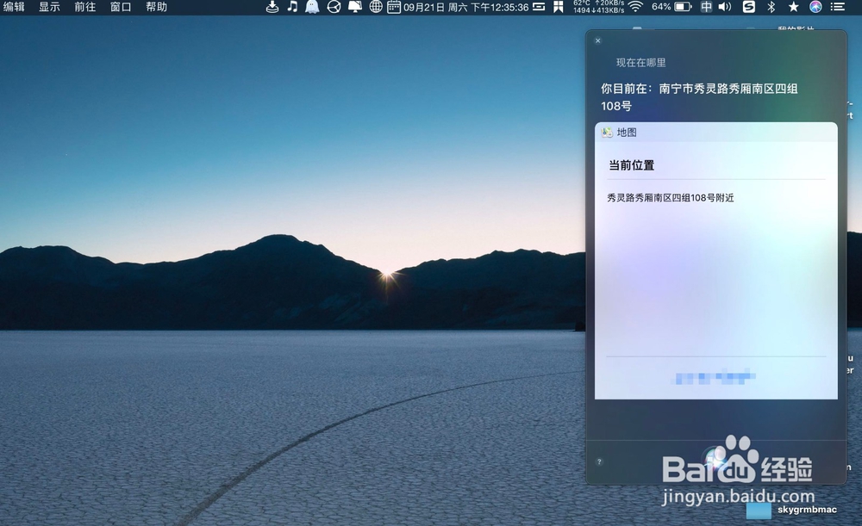Viewport: 862px width, 526px height.
Task: Open the notification list icon at far right
Action: (x=838, y=7)
